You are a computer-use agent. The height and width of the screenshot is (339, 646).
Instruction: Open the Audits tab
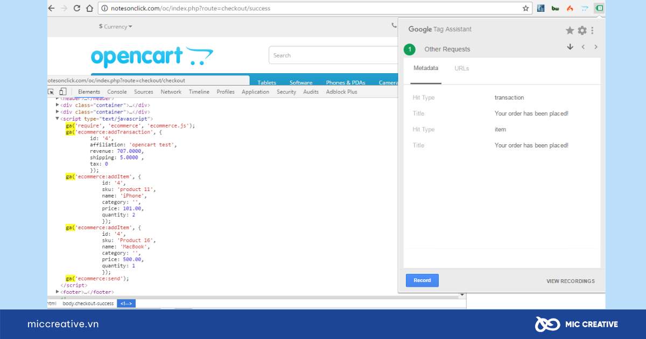pos(311,92)
